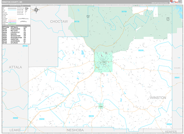The height and width of the screenshot is (134, 184).
Task: Click the large green Louisville city area
Action: (103, 62)
